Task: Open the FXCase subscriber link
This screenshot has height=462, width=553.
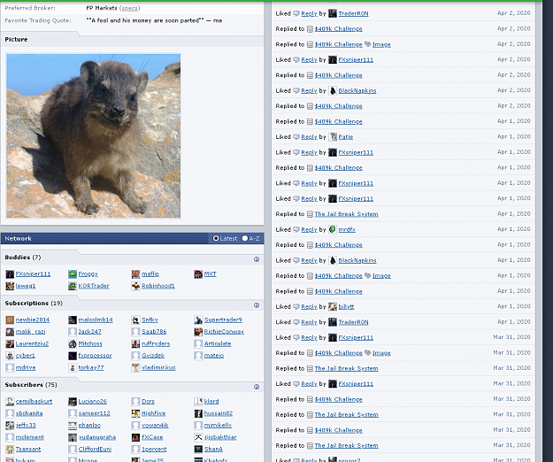Action: pos(152,437)
